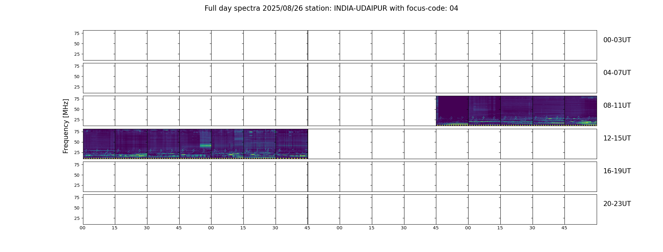Select the '08-11UT' row label
This screenshot has width=663, height=252.
617,106
